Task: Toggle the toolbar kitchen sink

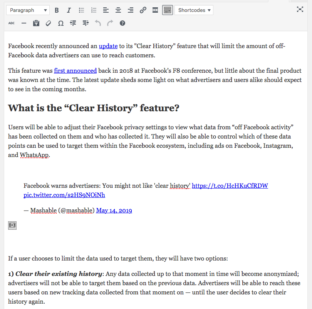Action: click(168, 10)
